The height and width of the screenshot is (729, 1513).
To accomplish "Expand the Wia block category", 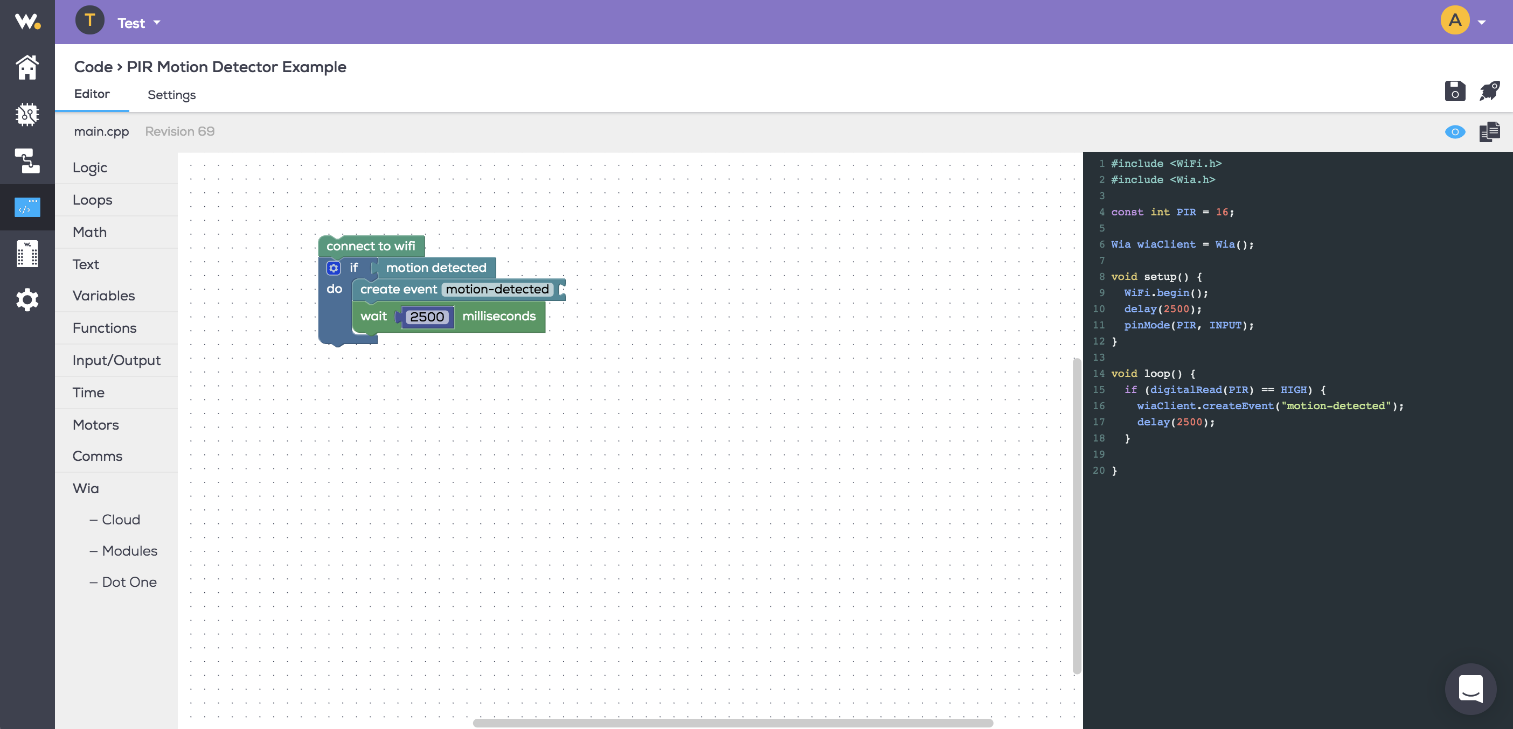I will click(116, 488).
